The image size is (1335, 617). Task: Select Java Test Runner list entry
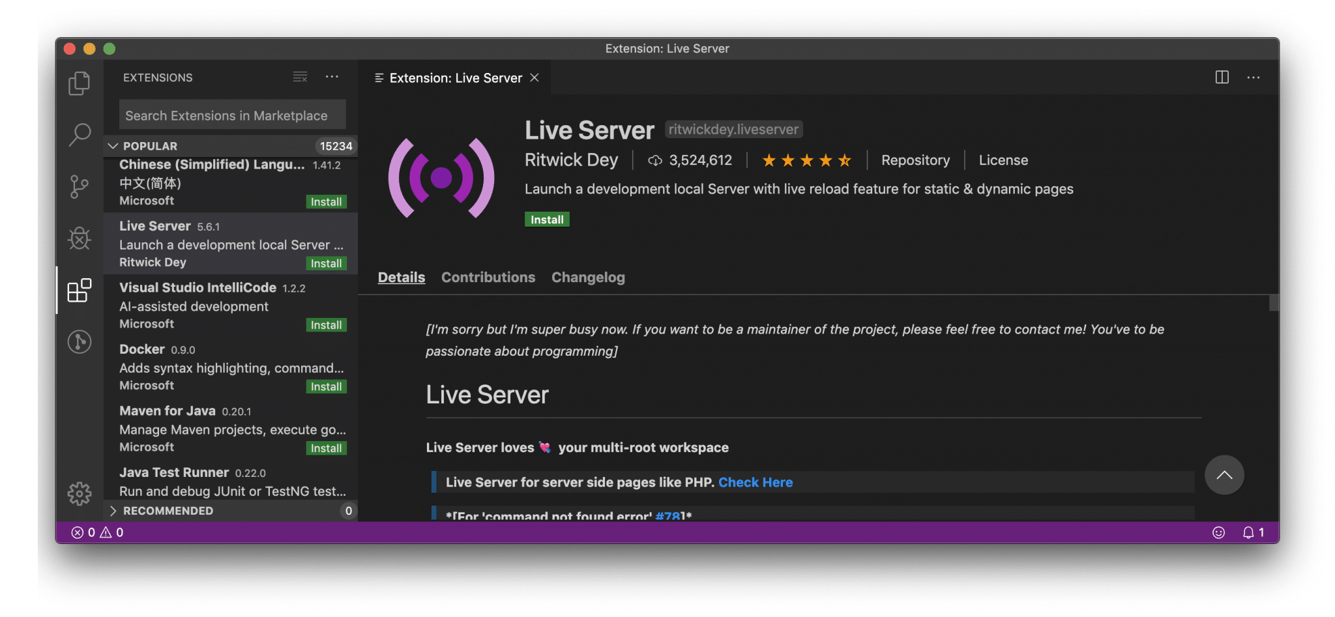coord(231,481)
